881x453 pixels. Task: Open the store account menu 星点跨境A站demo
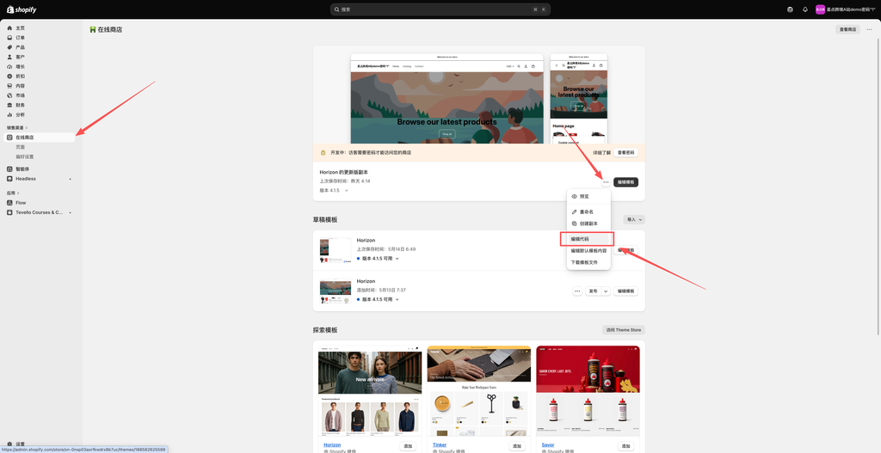[846, 9]
